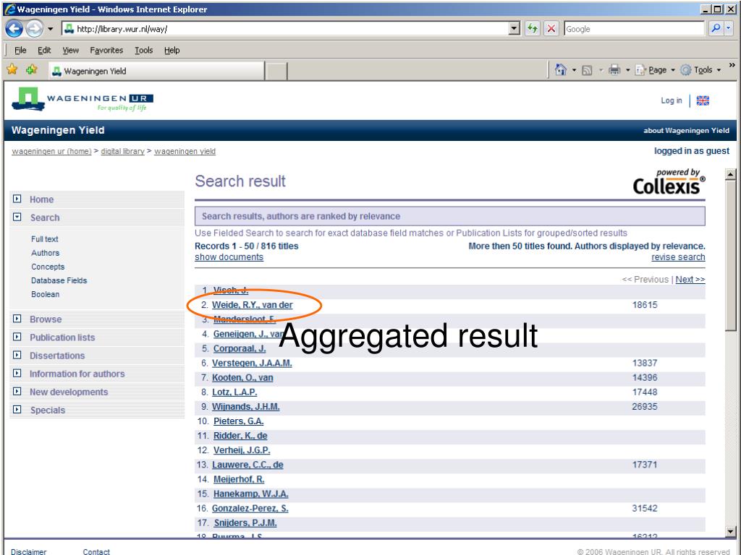Open a new blank tab
The width and height of the screenshot is (741, 555).
coord(276,72)
